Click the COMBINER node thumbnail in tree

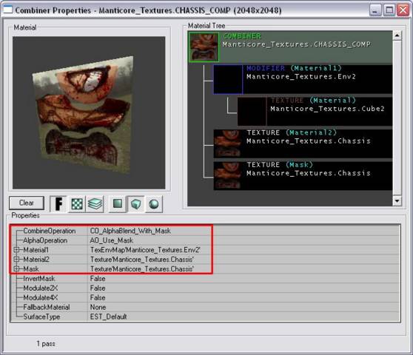point(204,47)
